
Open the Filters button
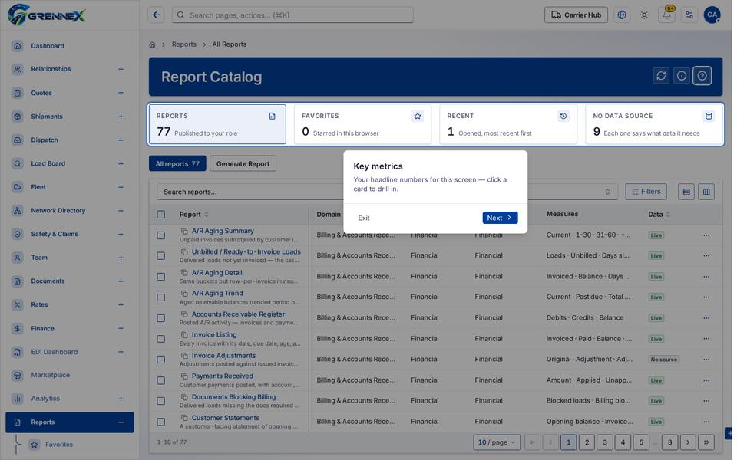(646, 192)
